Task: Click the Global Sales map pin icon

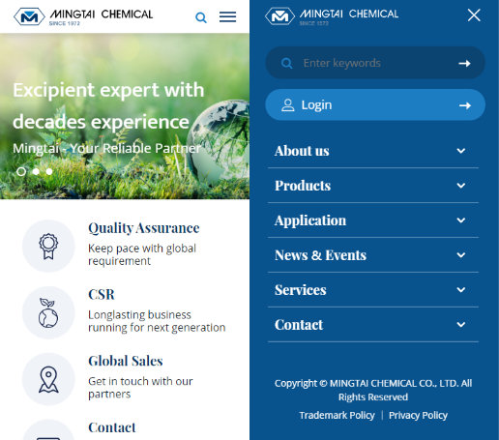Action: coord(48,379)
